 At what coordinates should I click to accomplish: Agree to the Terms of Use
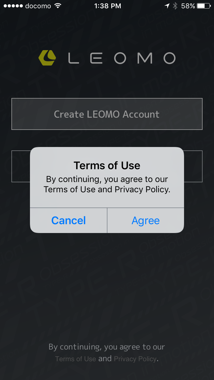146,220
